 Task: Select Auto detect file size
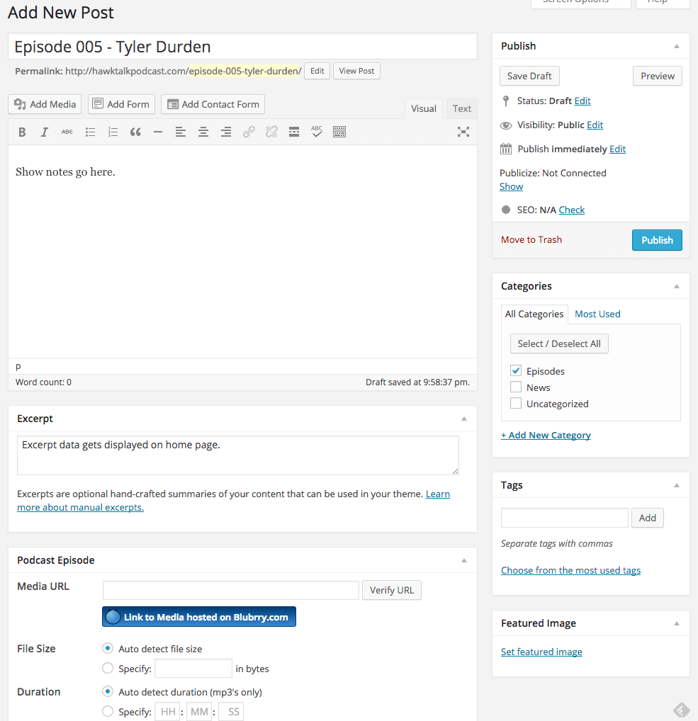[x=108, y=648]
